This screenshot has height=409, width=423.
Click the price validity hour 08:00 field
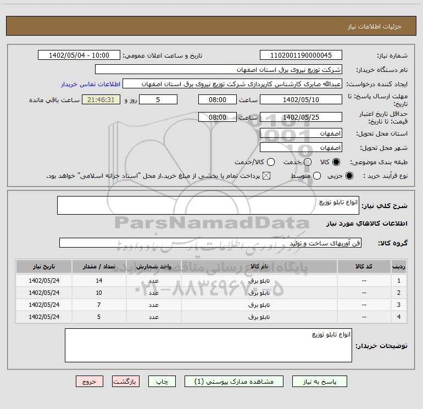(218, 117)
